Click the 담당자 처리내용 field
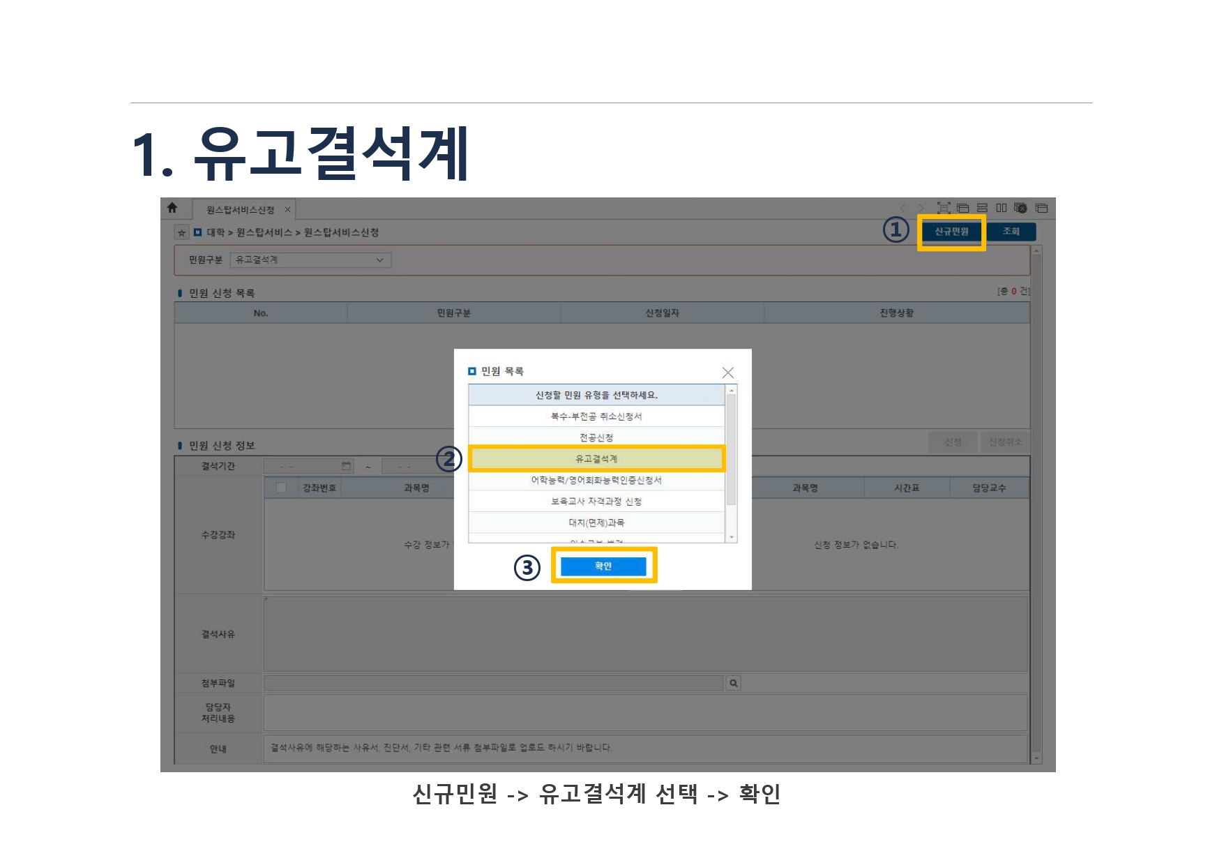The image size is (1224, 865). [645, 712]
